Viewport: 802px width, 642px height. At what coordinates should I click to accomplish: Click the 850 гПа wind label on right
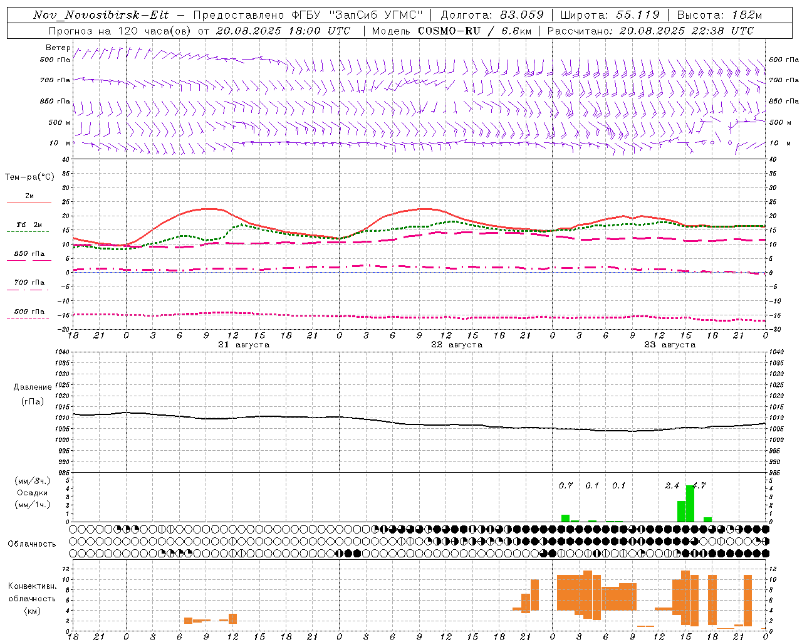[x=784, y=101]
